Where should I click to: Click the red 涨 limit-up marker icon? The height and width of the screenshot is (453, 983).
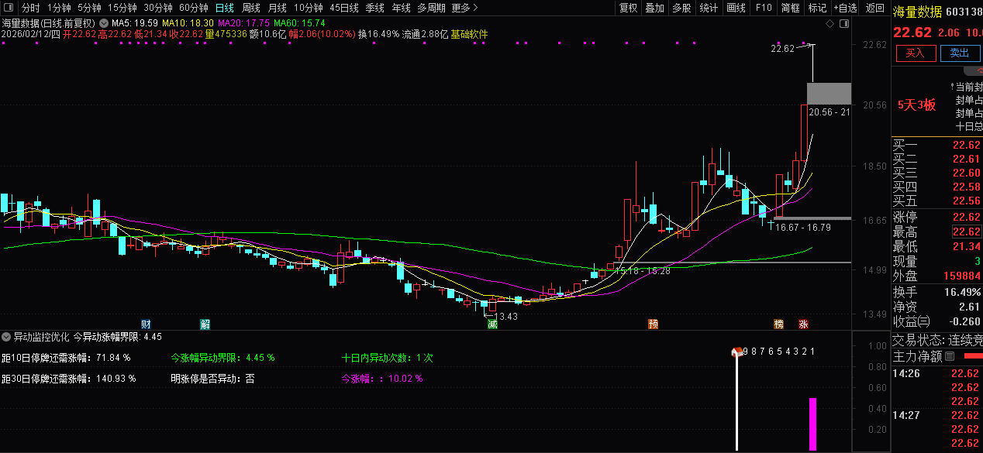pyautogui.click(x=803, y=324)
